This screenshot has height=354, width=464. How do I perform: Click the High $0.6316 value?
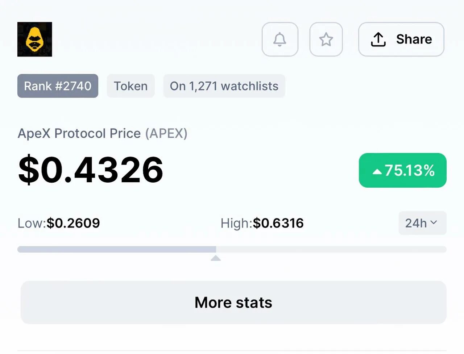(x=278, y=223)
